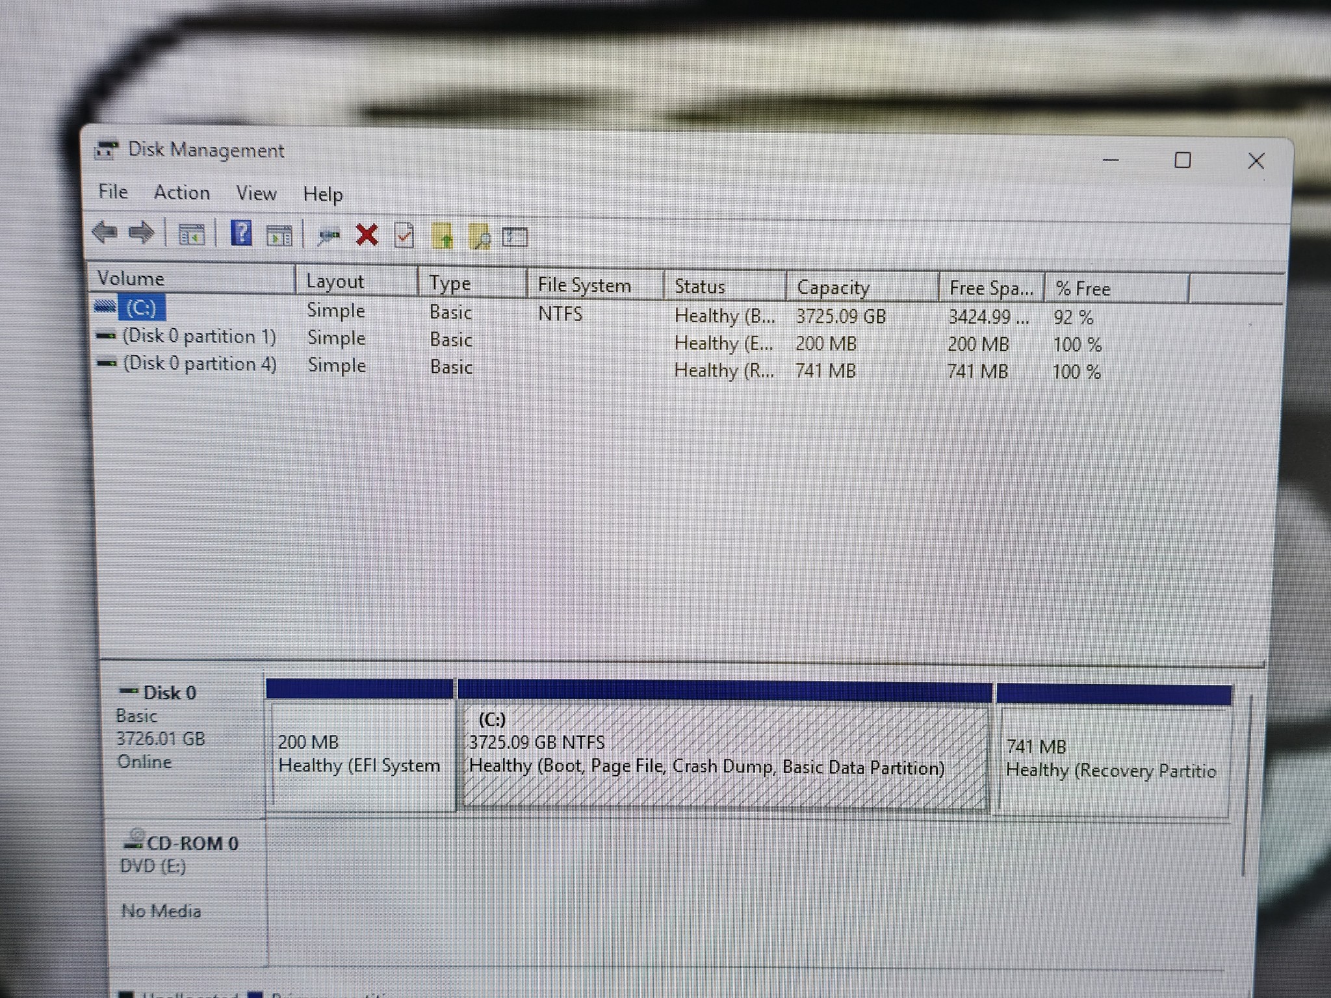Viewport: 1331px width, 998px height.
Task: Click the folder with magnifier icon
Action: pos(480,237)
